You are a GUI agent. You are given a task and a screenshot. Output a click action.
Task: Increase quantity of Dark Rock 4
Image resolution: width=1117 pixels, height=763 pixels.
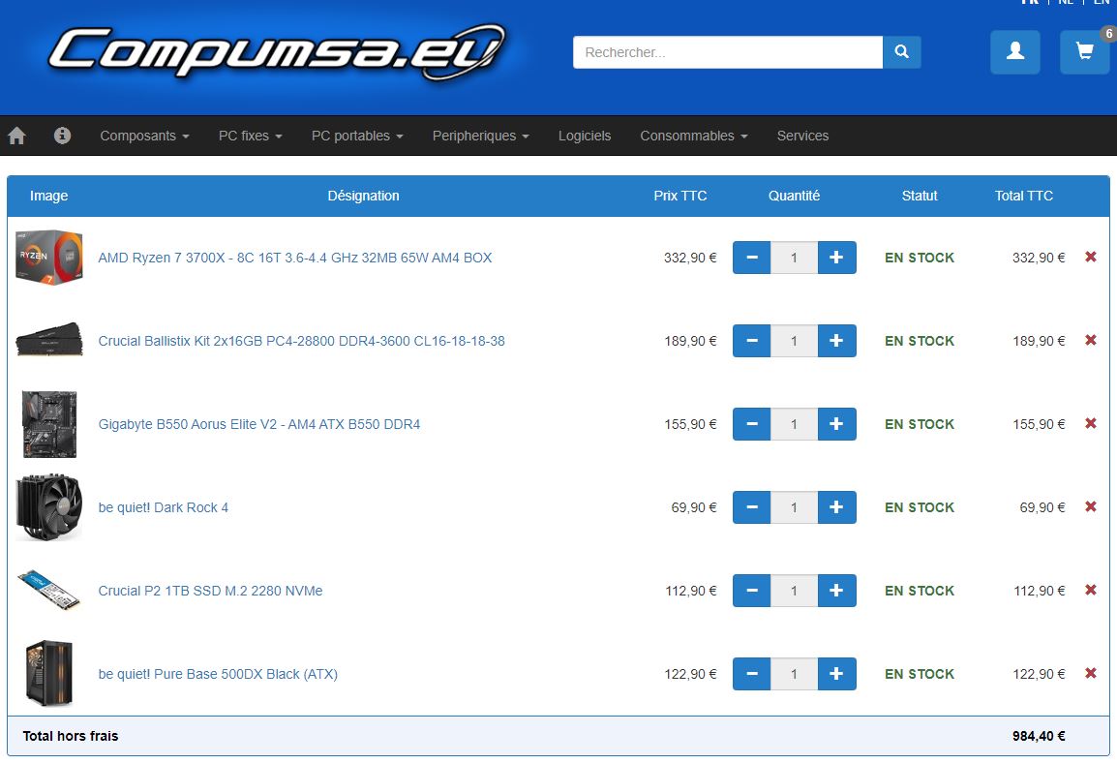tap(837, 508)
